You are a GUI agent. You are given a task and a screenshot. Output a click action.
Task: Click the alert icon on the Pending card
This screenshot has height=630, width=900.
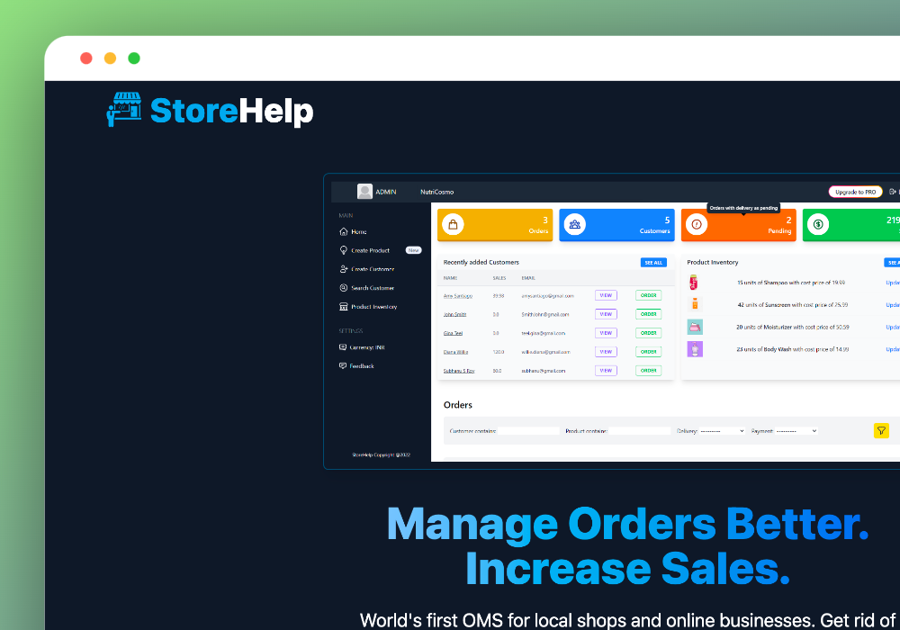click(696, 224)
